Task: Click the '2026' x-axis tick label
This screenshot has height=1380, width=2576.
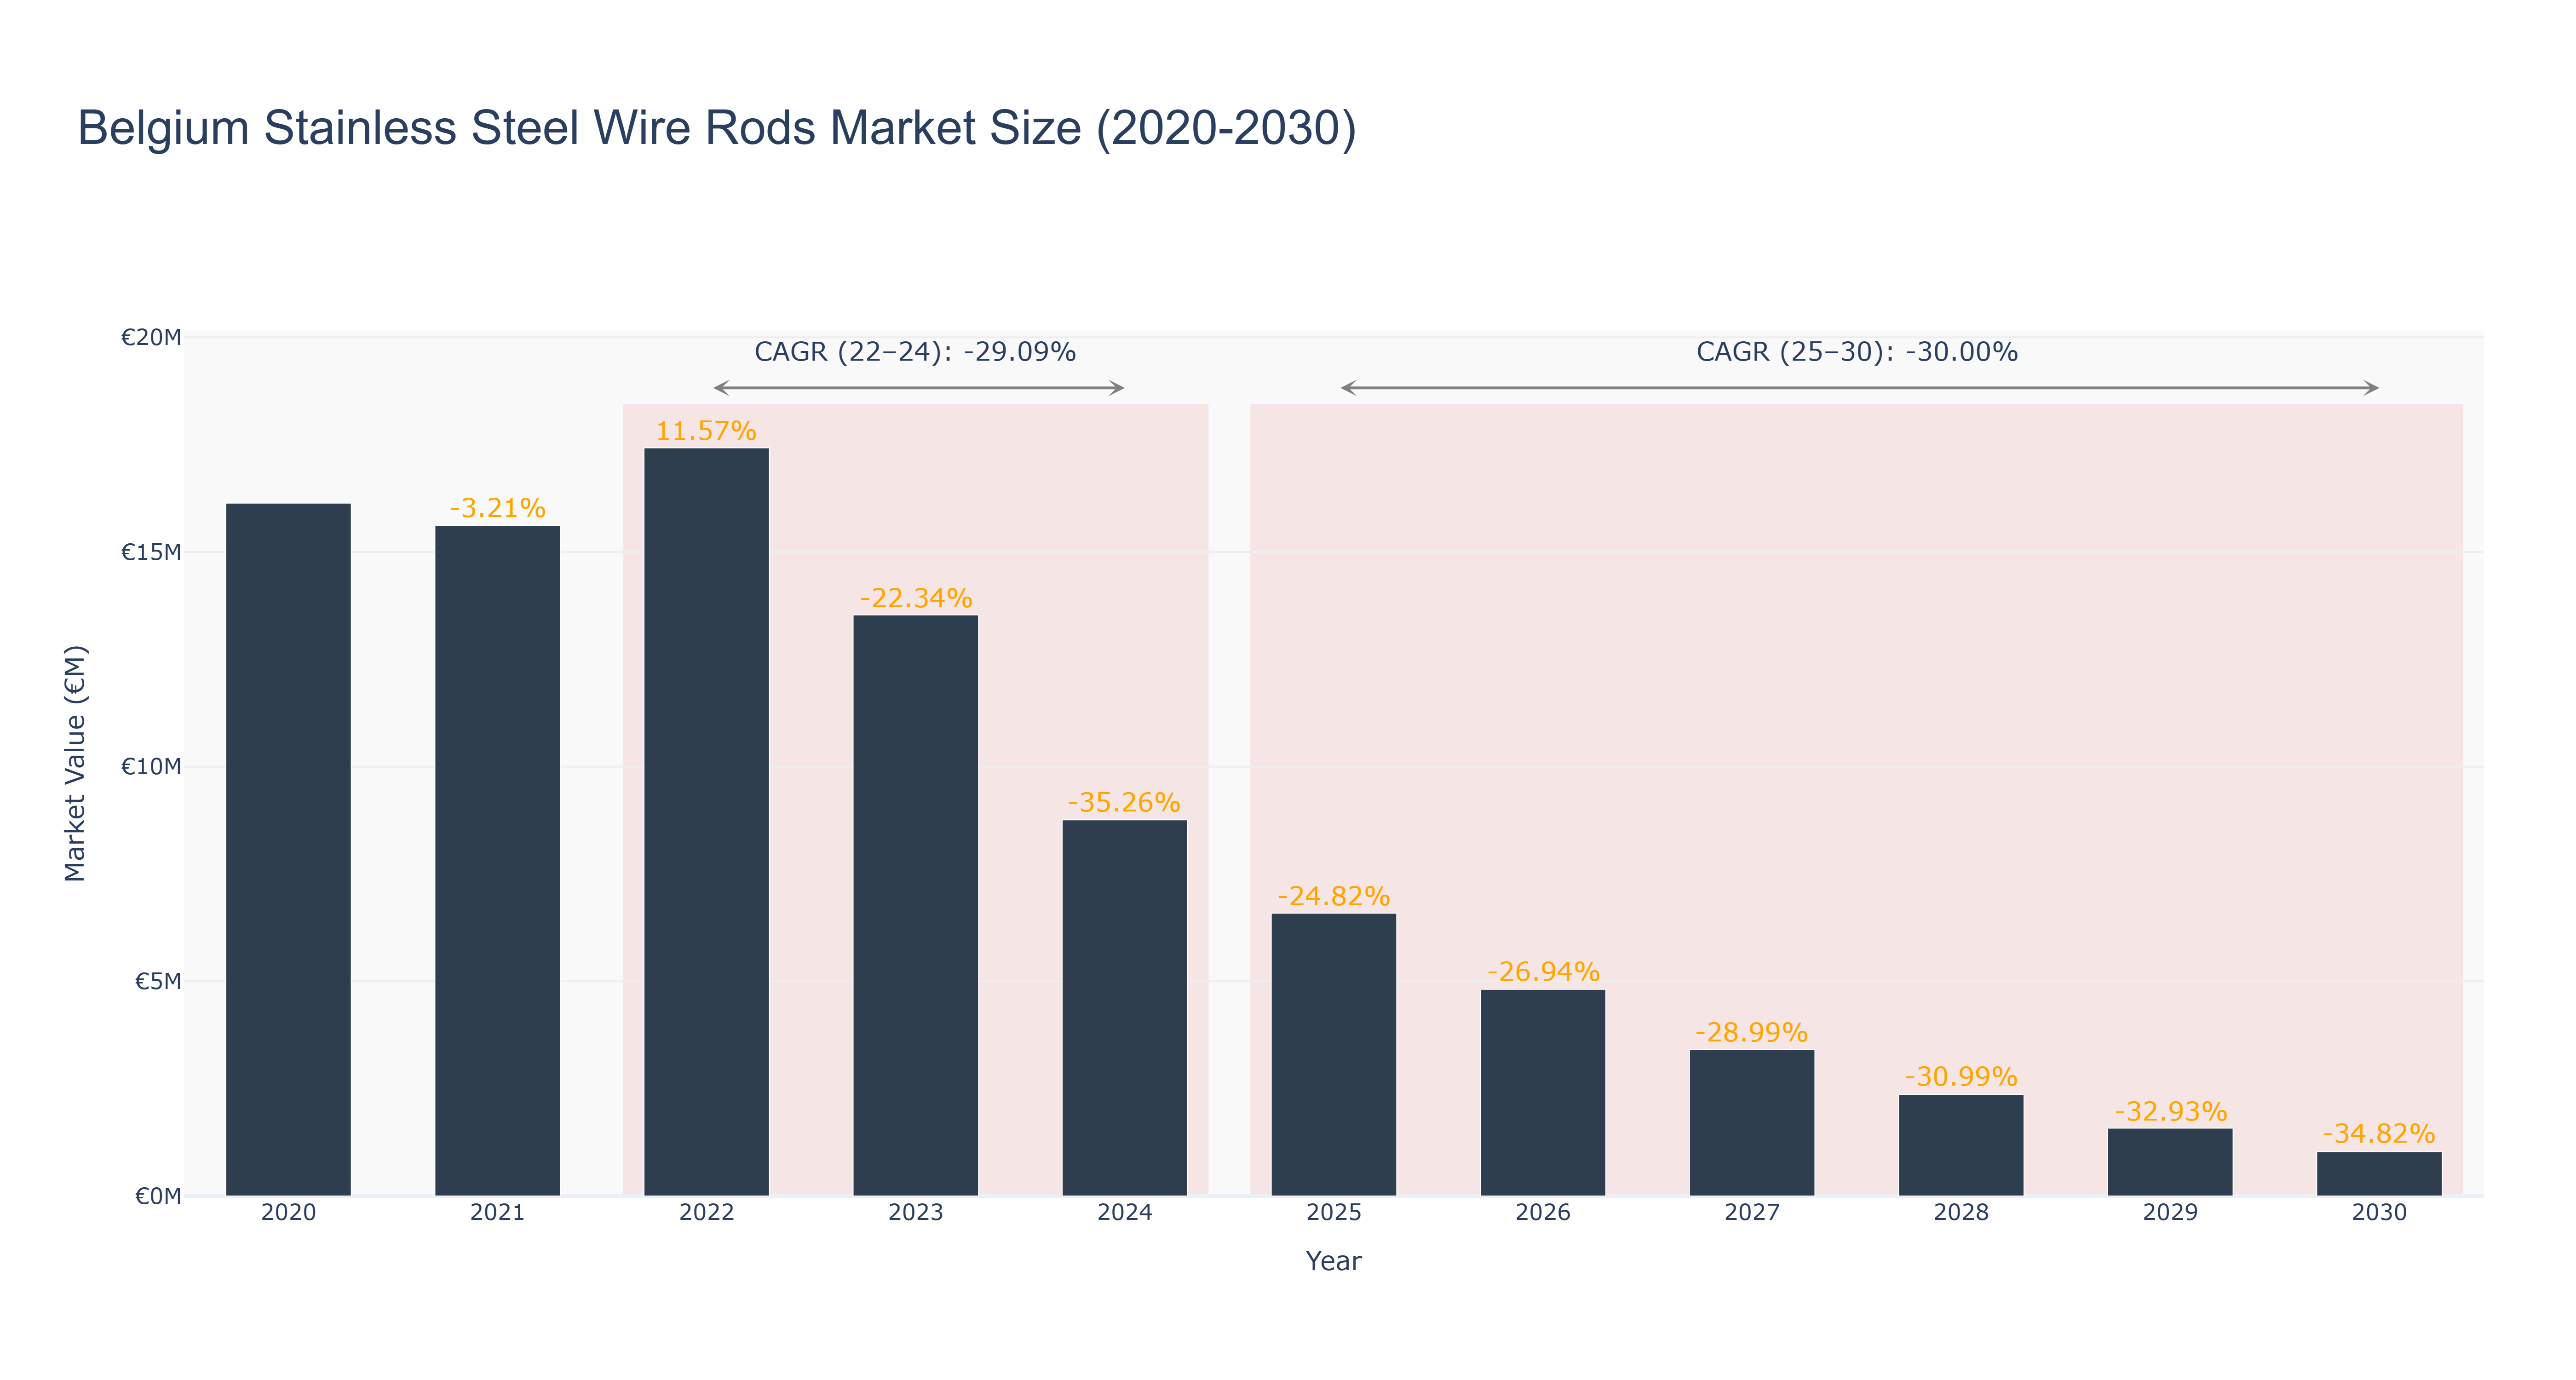Action: point(1542,1213)
